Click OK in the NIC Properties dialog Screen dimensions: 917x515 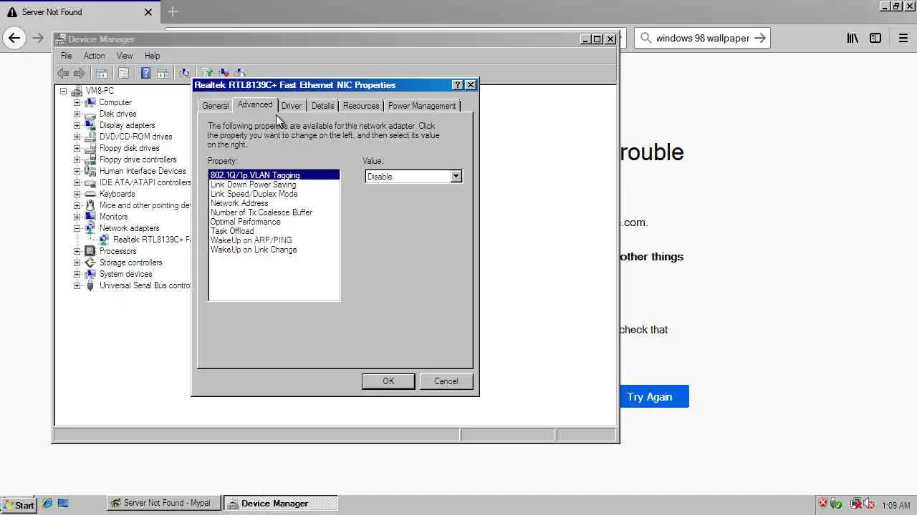[388, 381]
